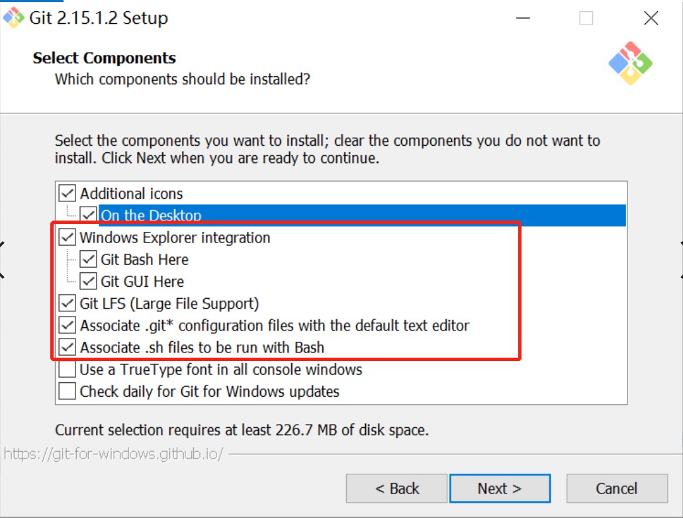Viewport: 683px width, 518px height.
Task: Toggle the Git Bash Here checkbox
Action: pyautogui.click(x=88, y=259)
